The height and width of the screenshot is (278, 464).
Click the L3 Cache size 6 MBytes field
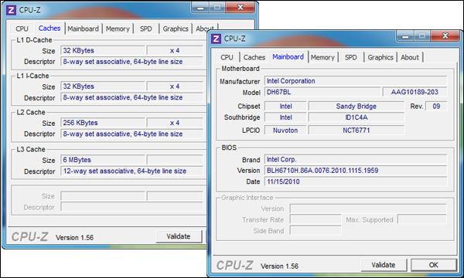[x=103, y=160]
